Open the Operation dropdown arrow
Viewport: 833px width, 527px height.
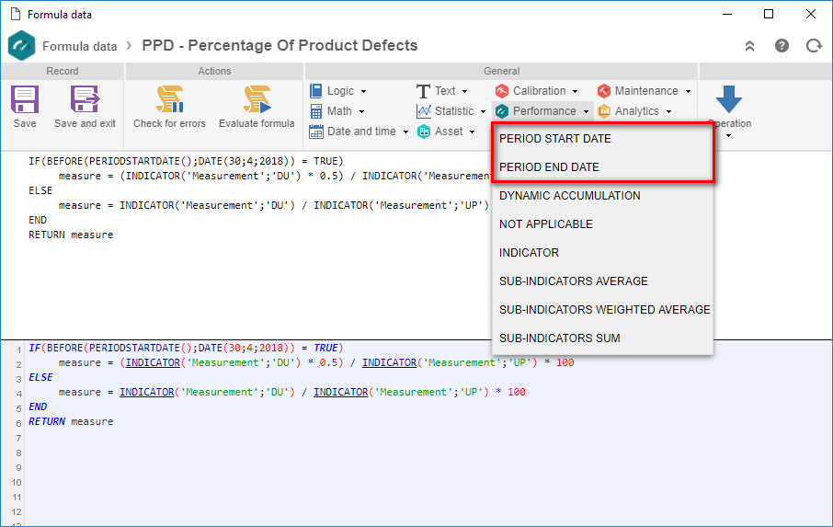(728, 136)
